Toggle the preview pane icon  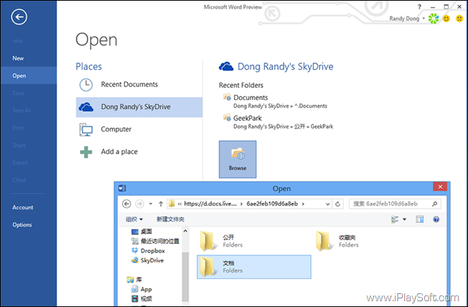[x=420, y=219]
